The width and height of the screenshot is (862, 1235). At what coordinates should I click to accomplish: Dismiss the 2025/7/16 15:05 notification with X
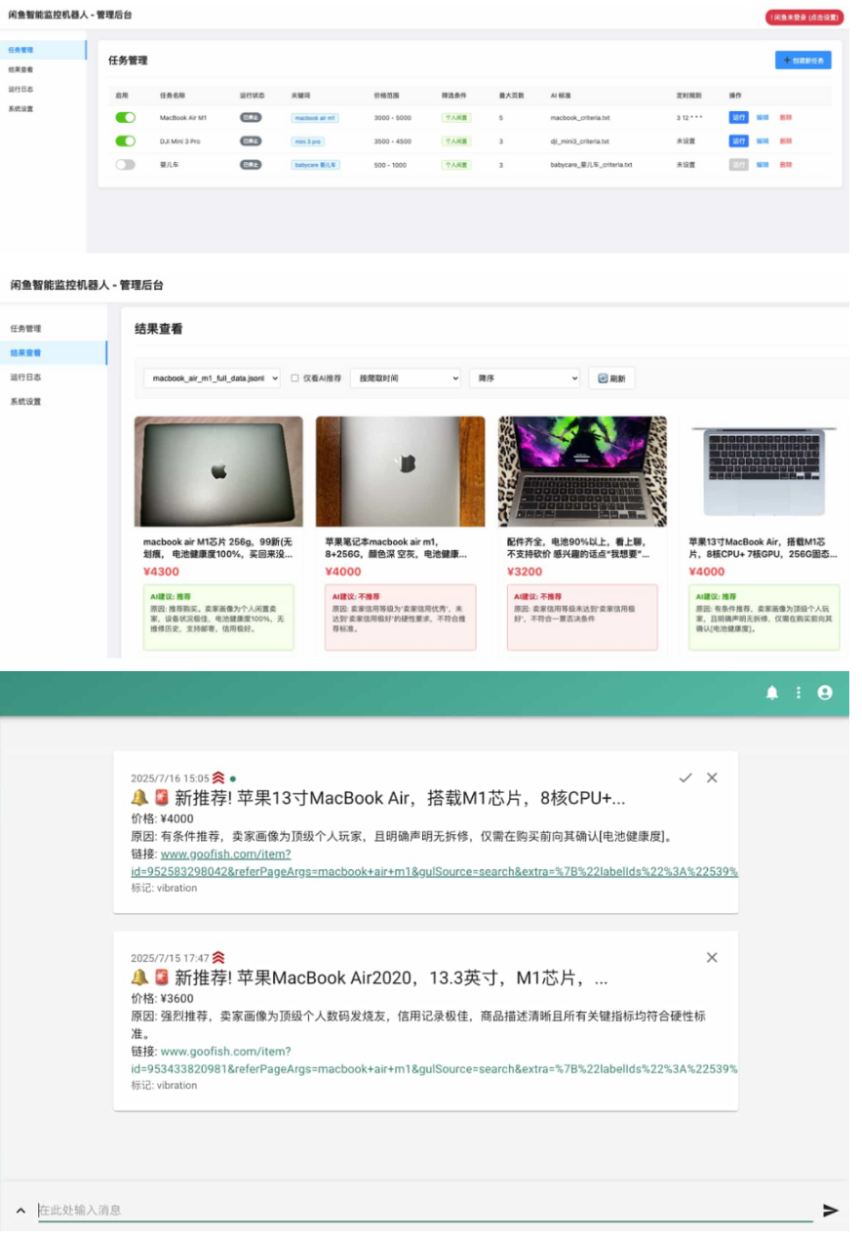pos(712,777)
